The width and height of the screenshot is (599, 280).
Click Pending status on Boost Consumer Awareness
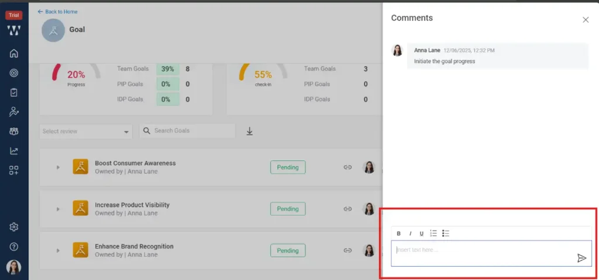(x=288, y=167)
